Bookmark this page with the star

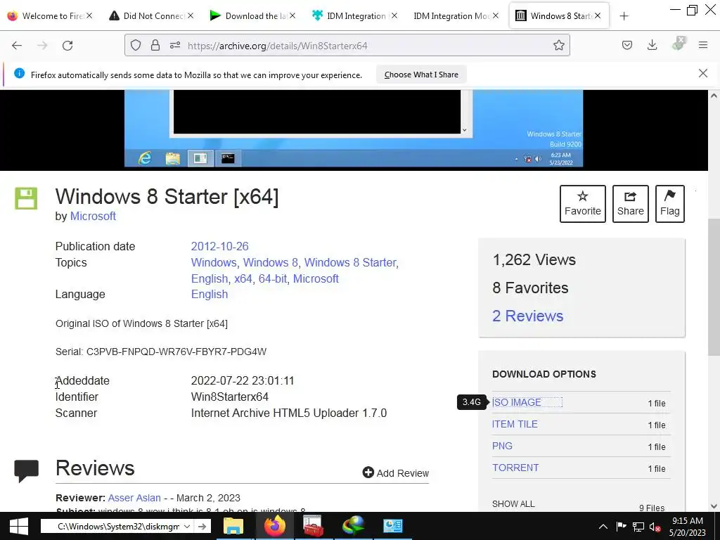pos(558,46)
